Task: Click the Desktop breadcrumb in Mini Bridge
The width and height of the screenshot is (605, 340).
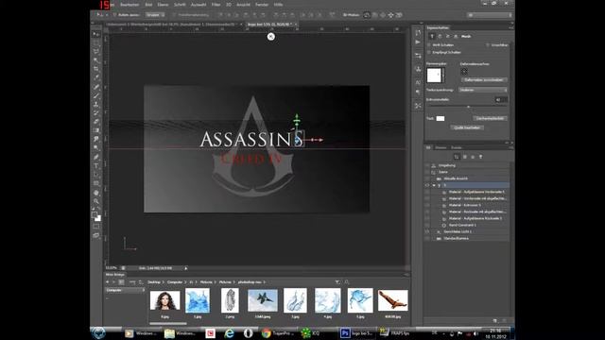Action: click(154, 282)
